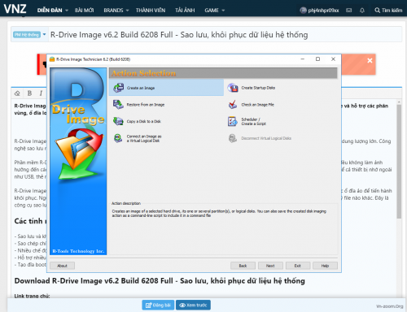Click the R-Drive Image logo side panel

click(78, 161)
